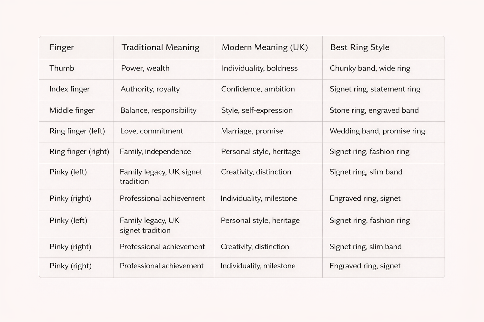Select the Family, independence cell
The image size is (484, 322).
155,152
